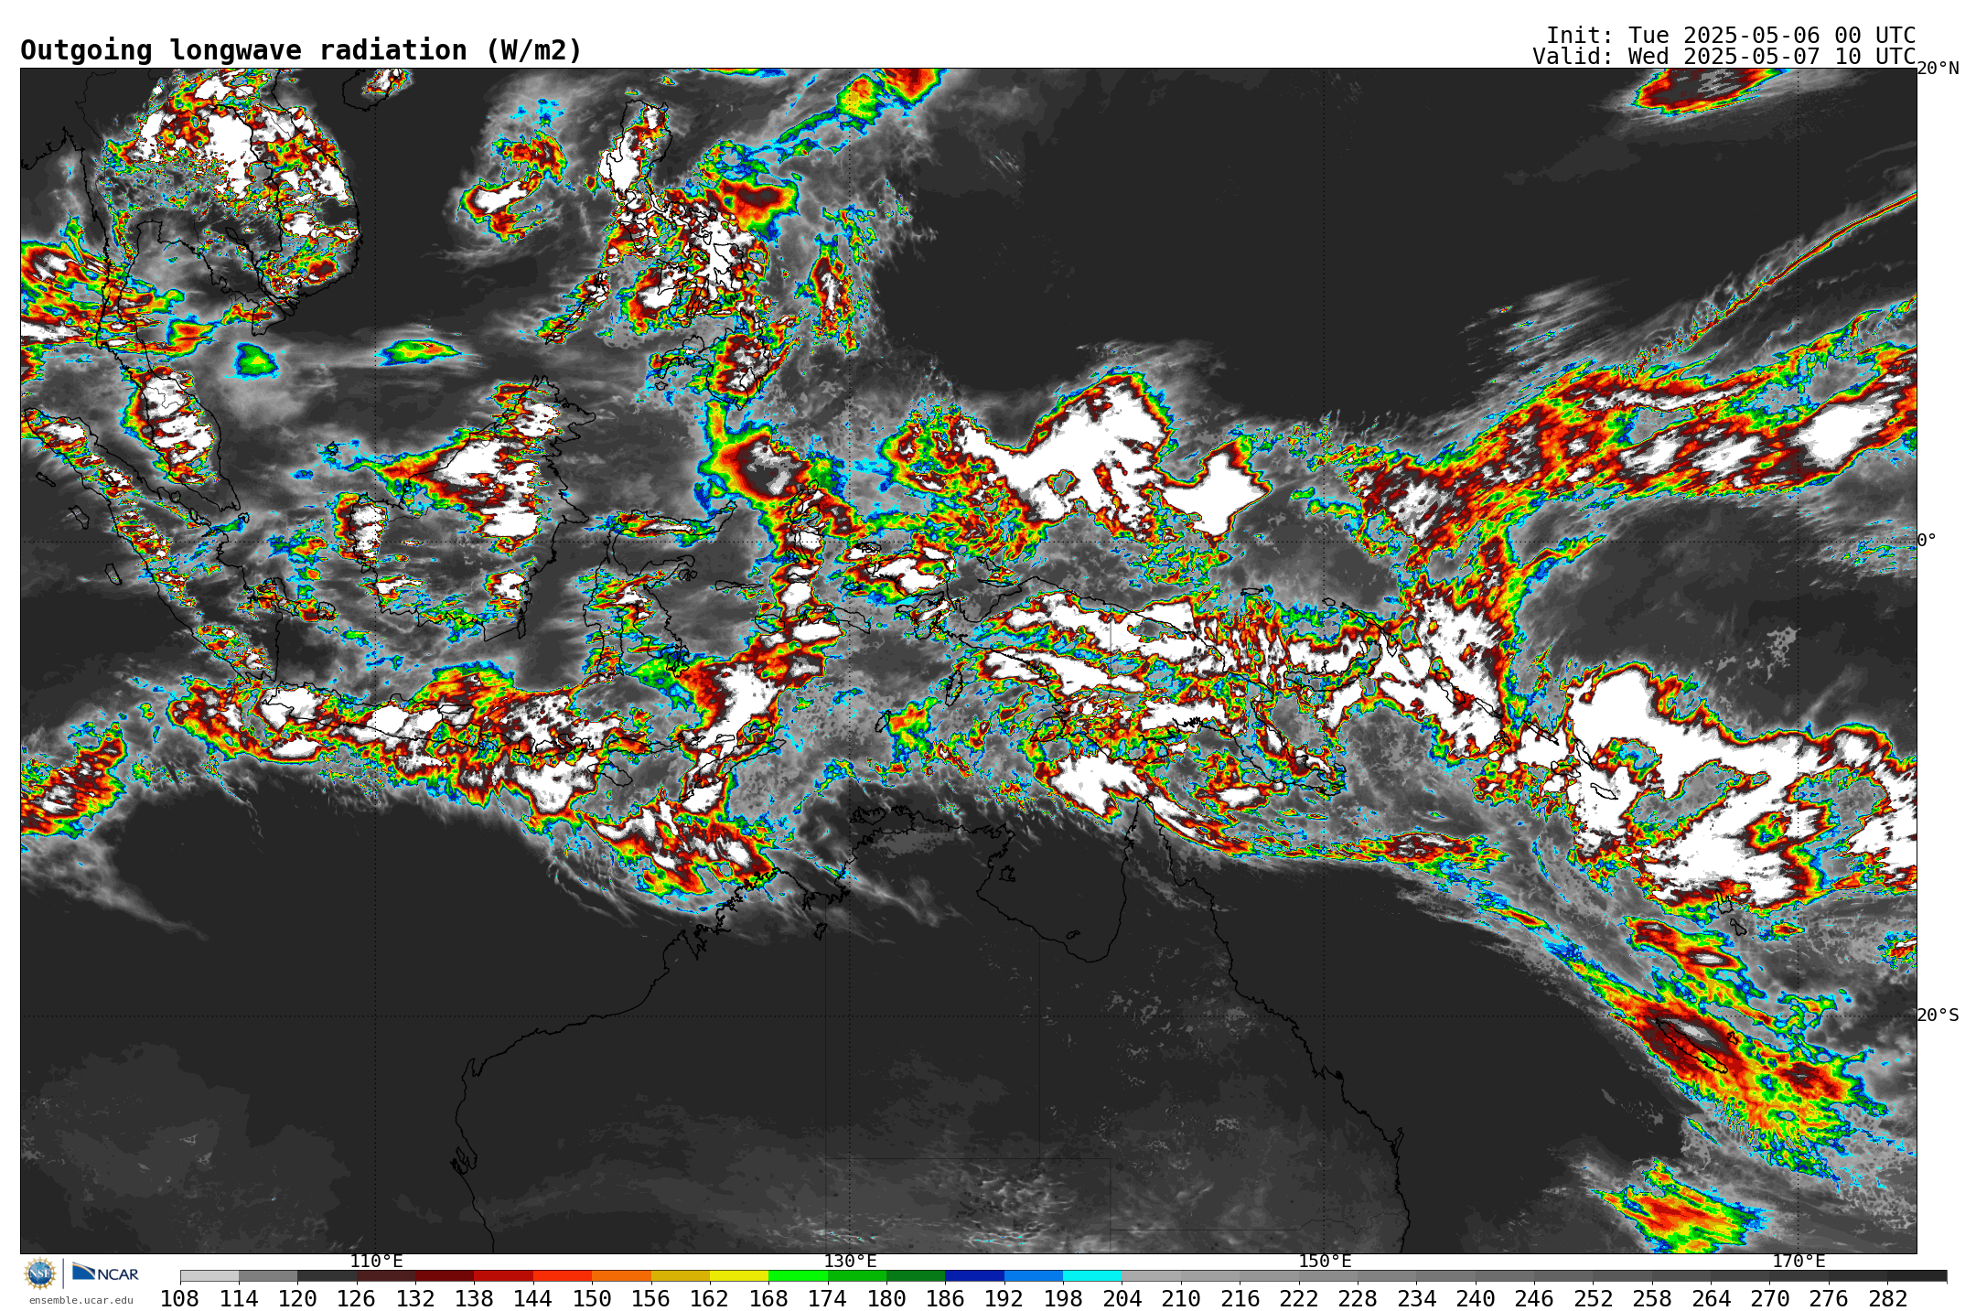This screenshot has width=1976, height=1311.
Task: Pick the navy blue 186–192 colorbar swatch
Action: coord(974,1275)
